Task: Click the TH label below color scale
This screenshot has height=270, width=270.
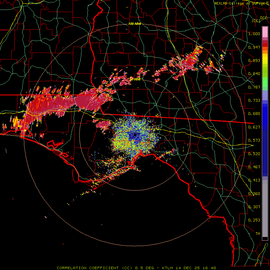Action: click(258, 234)
